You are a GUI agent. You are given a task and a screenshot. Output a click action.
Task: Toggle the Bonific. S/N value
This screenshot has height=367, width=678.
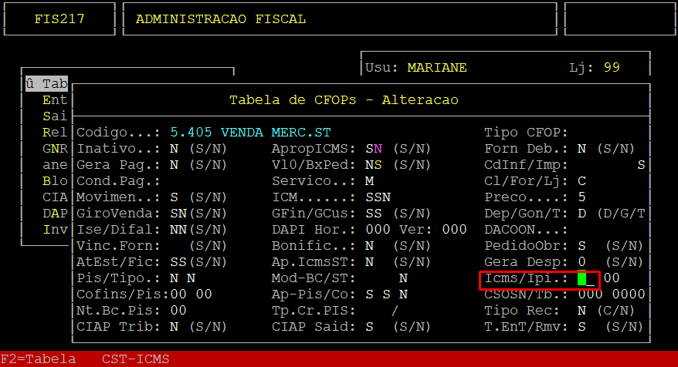369,246
